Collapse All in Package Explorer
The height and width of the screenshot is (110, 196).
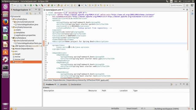pos(27,13)
